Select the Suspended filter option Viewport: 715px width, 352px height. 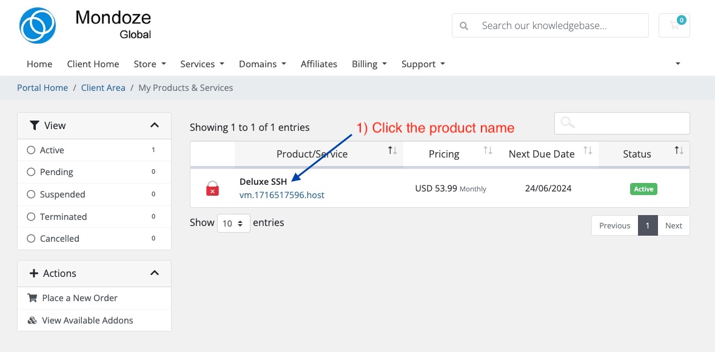31,194
